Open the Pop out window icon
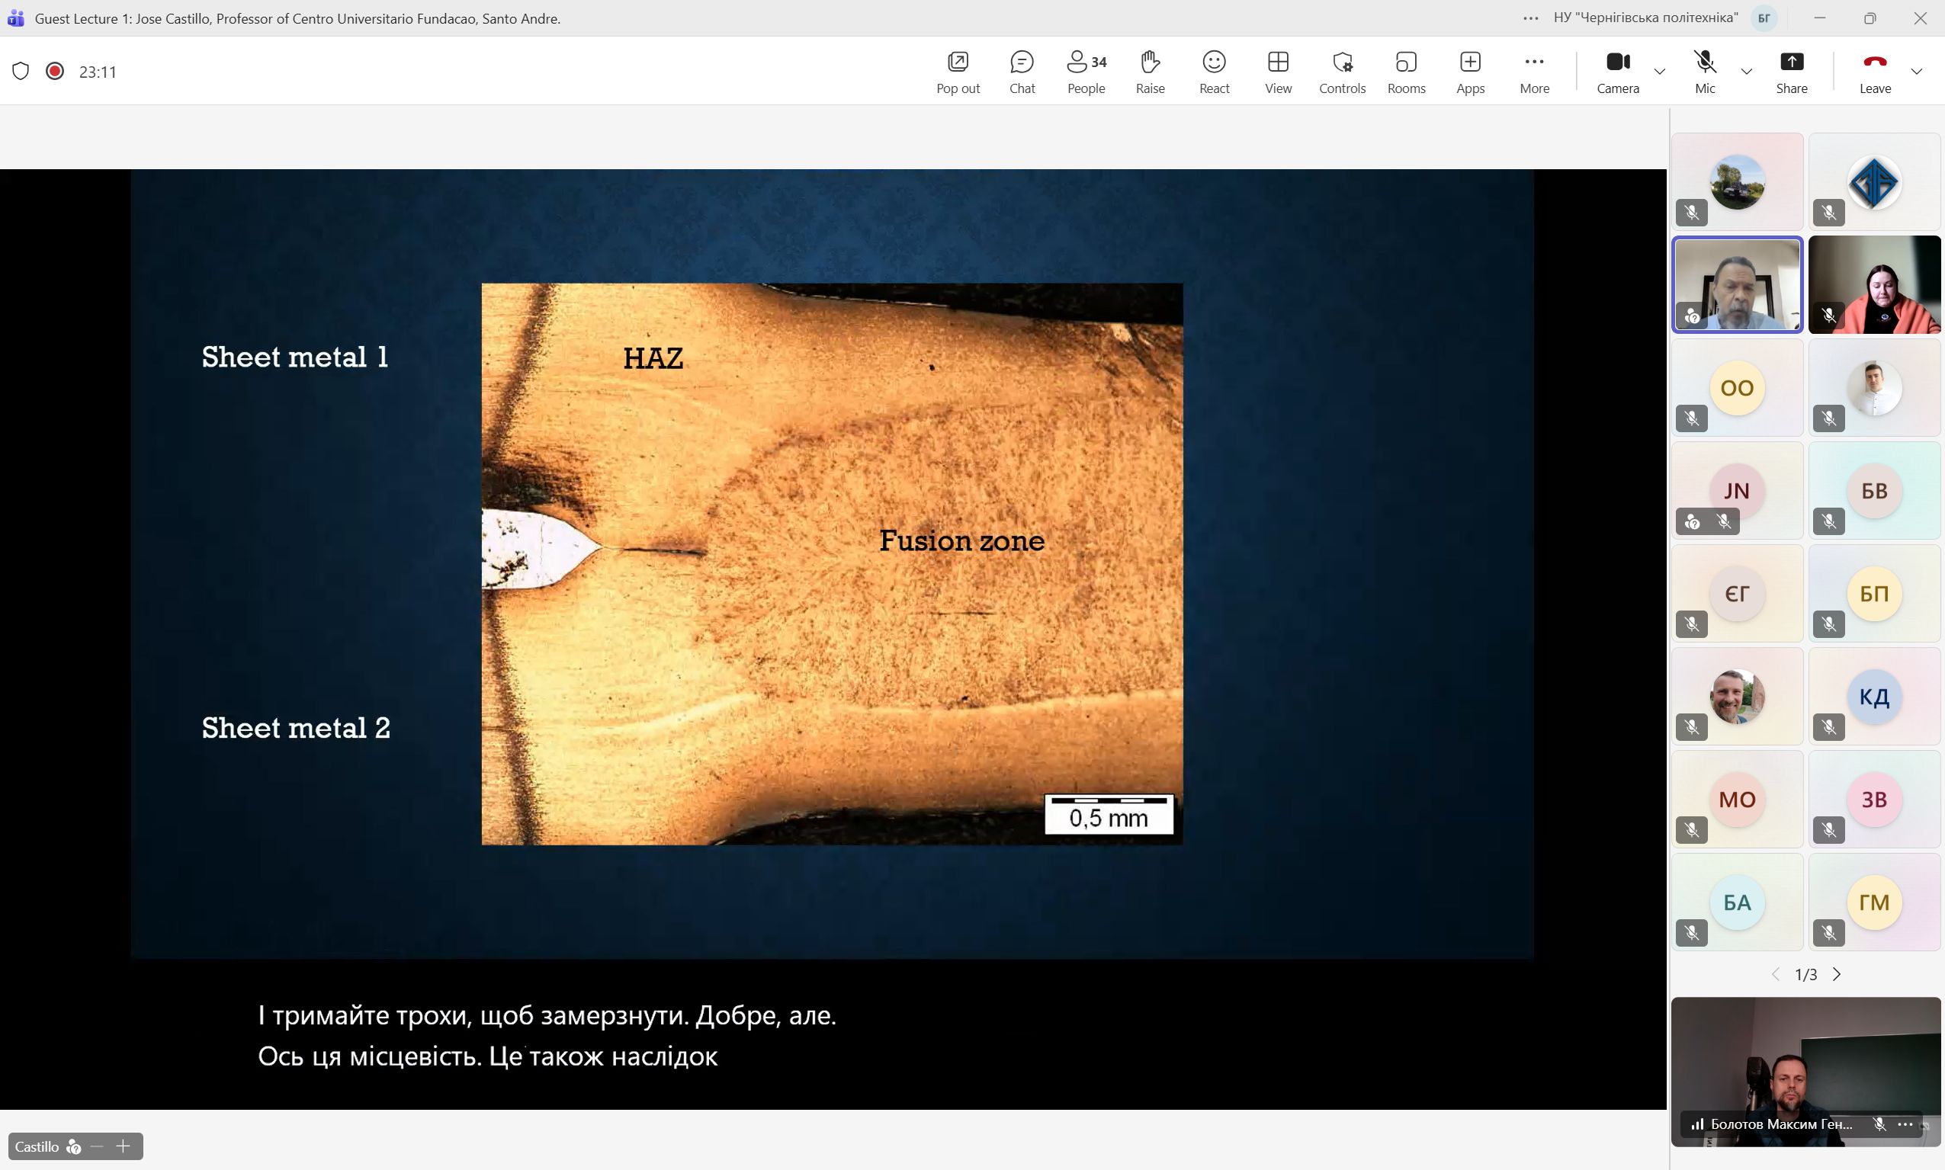 point(958,72)
